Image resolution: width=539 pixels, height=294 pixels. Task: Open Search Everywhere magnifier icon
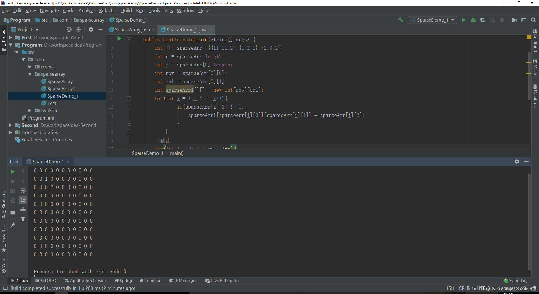pyautogui.click(x=533, y=20)
